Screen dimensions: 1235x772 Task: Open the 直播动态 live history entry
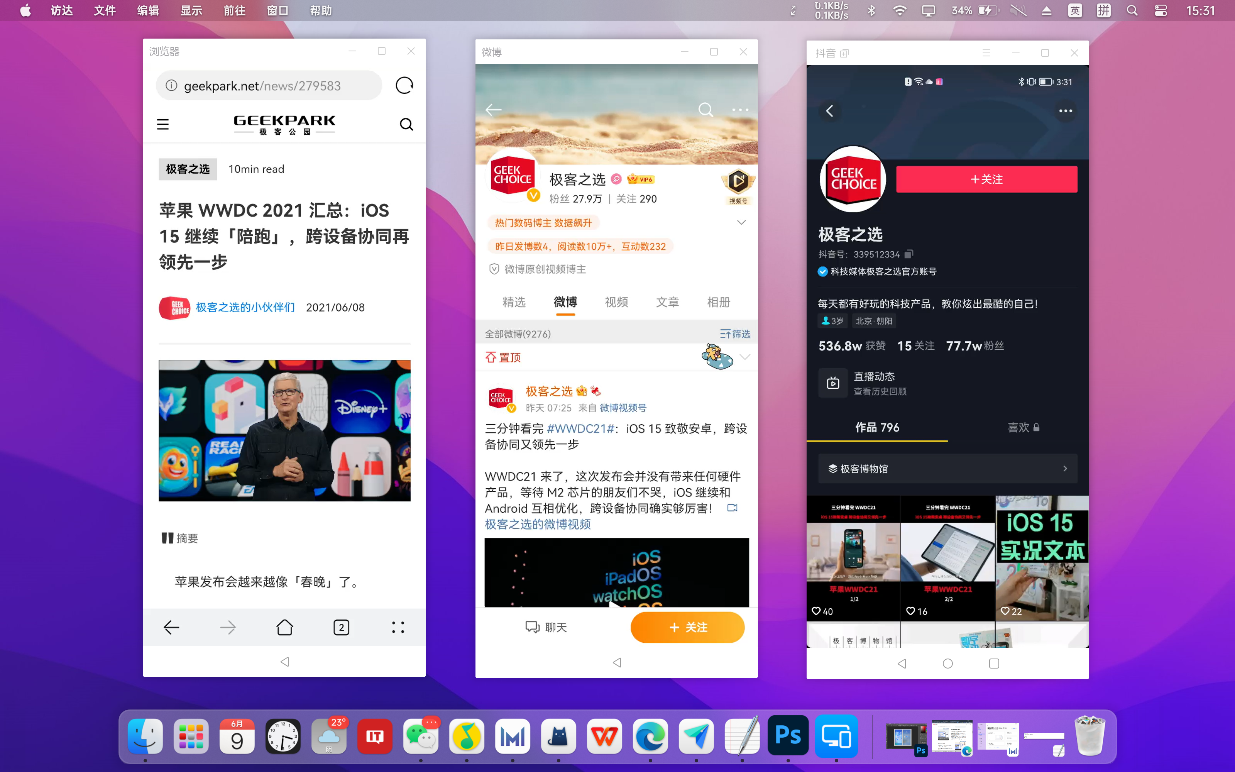coord(863,383)
